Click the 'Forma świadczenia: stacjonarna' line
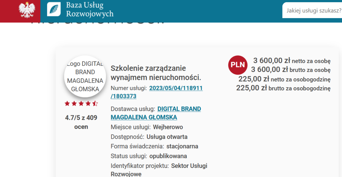 tap(154, 146)
